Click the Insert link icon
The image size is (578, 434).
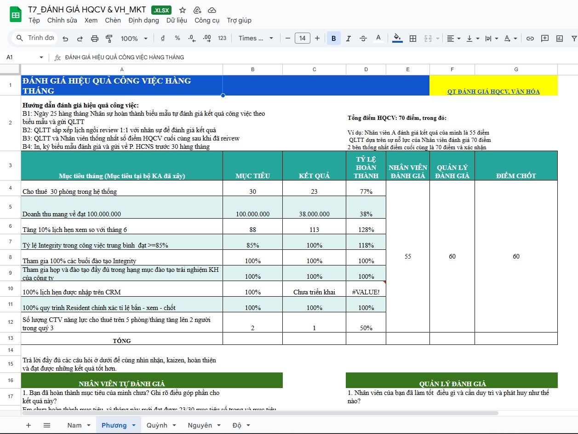[530, 39]
